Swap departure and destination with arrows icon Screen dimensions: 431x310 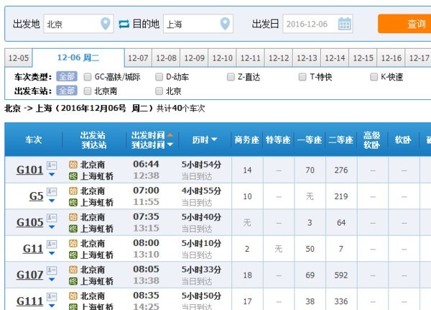point(124,24)
